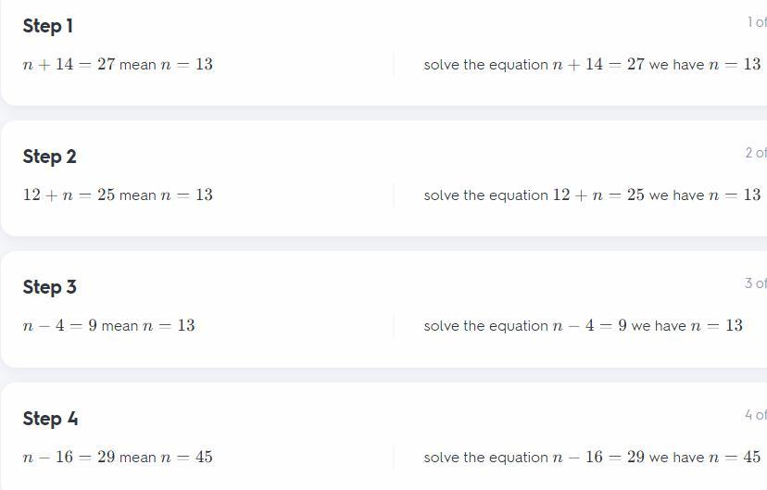
Task: Select equation 12 + n = 25 mean n = 13
Action: point(118,195)
